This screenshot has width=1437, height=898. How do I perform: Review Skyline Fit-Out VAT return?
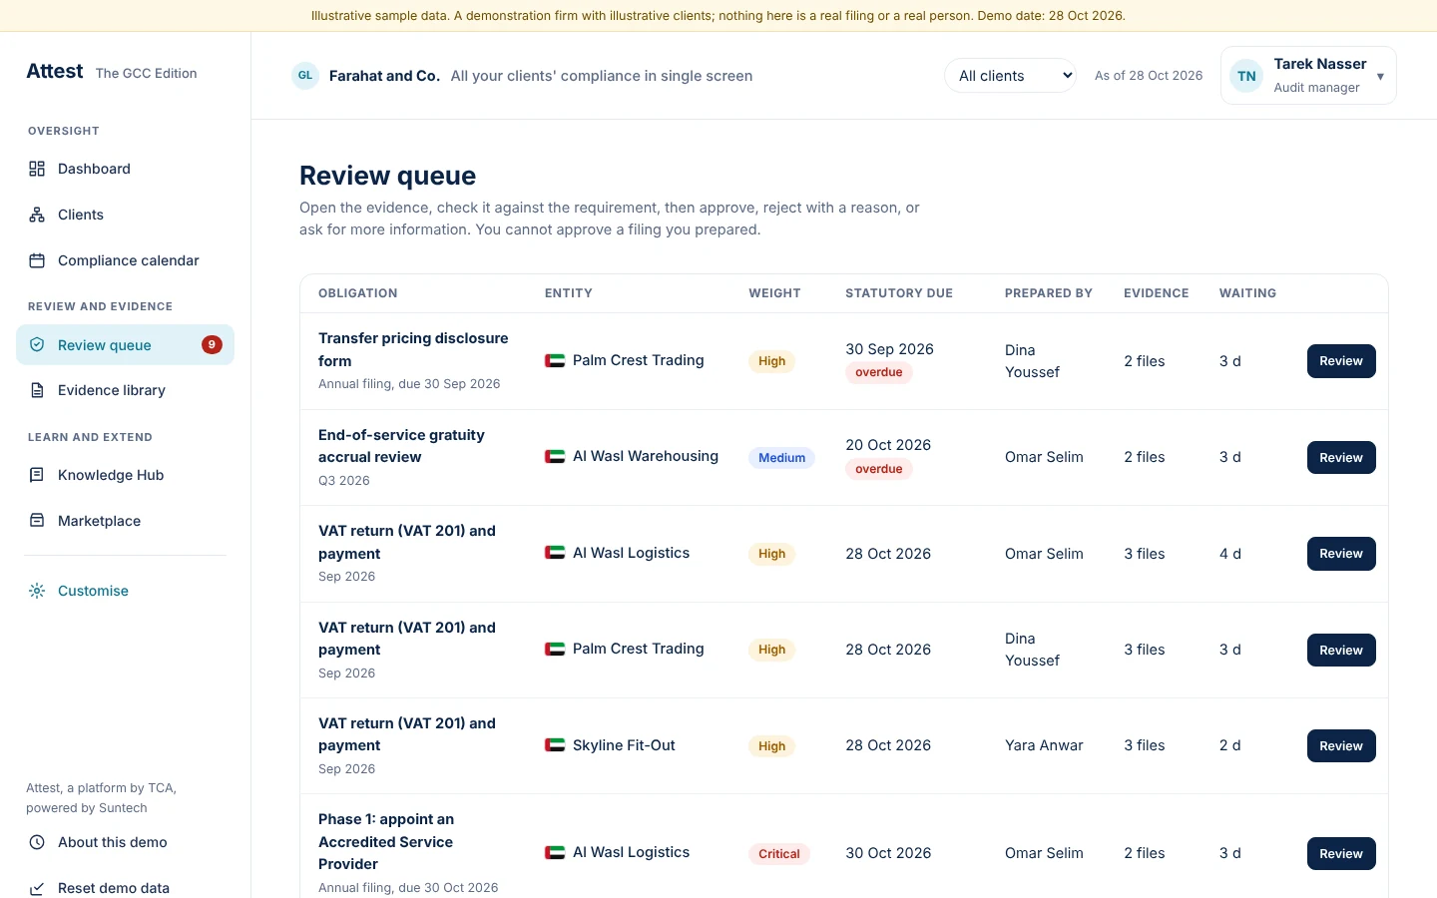pos(1341,746)
